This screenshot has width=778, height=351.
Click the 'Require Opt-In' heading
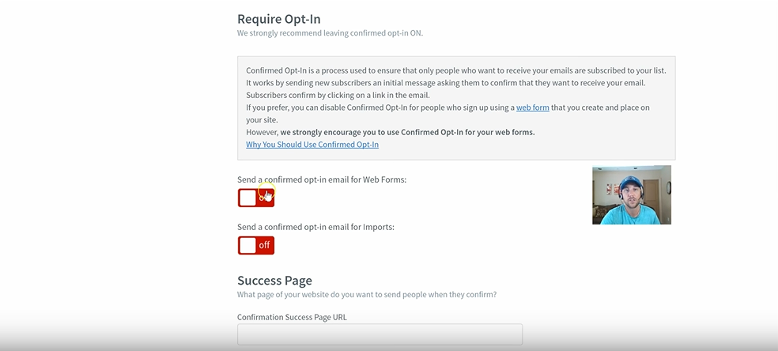[279, 19]
